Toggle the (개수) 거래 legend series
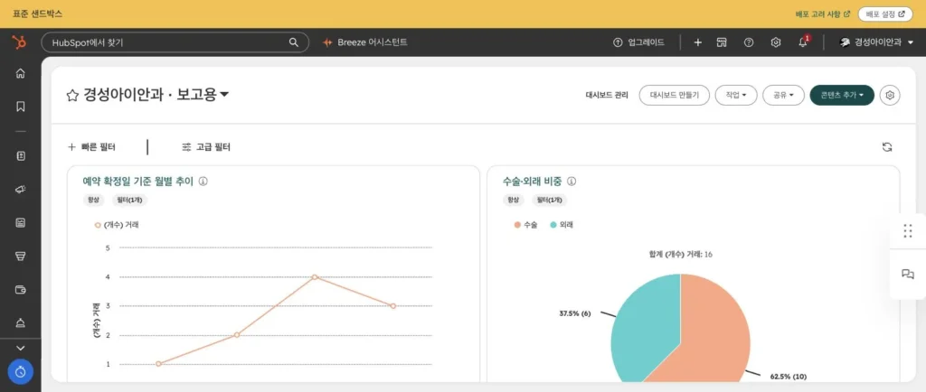The image size is (926, 392). pyautogui.click(x=117, y=225)
